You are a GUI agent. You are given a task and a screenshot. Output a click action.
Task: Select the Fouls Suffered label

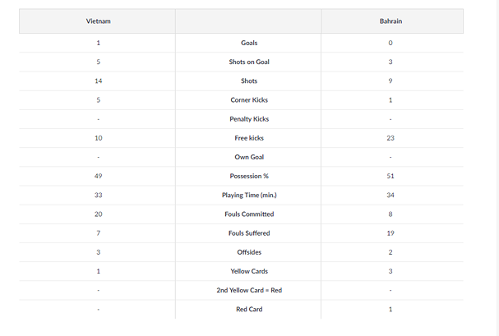(248, 233)
